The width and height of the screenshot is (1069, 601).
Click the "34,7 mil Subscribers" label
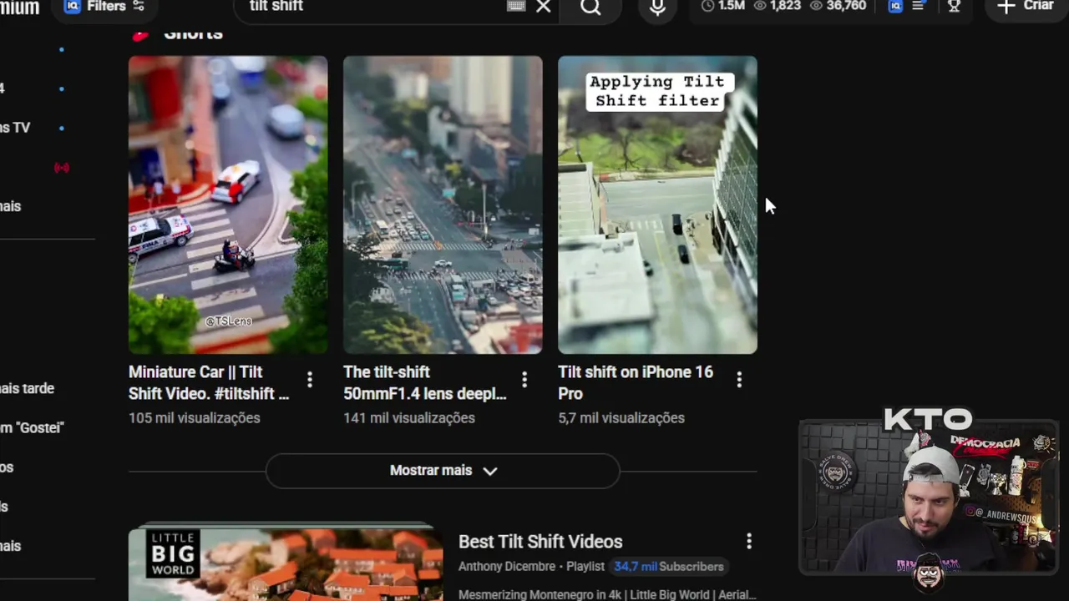coord(669,566)
